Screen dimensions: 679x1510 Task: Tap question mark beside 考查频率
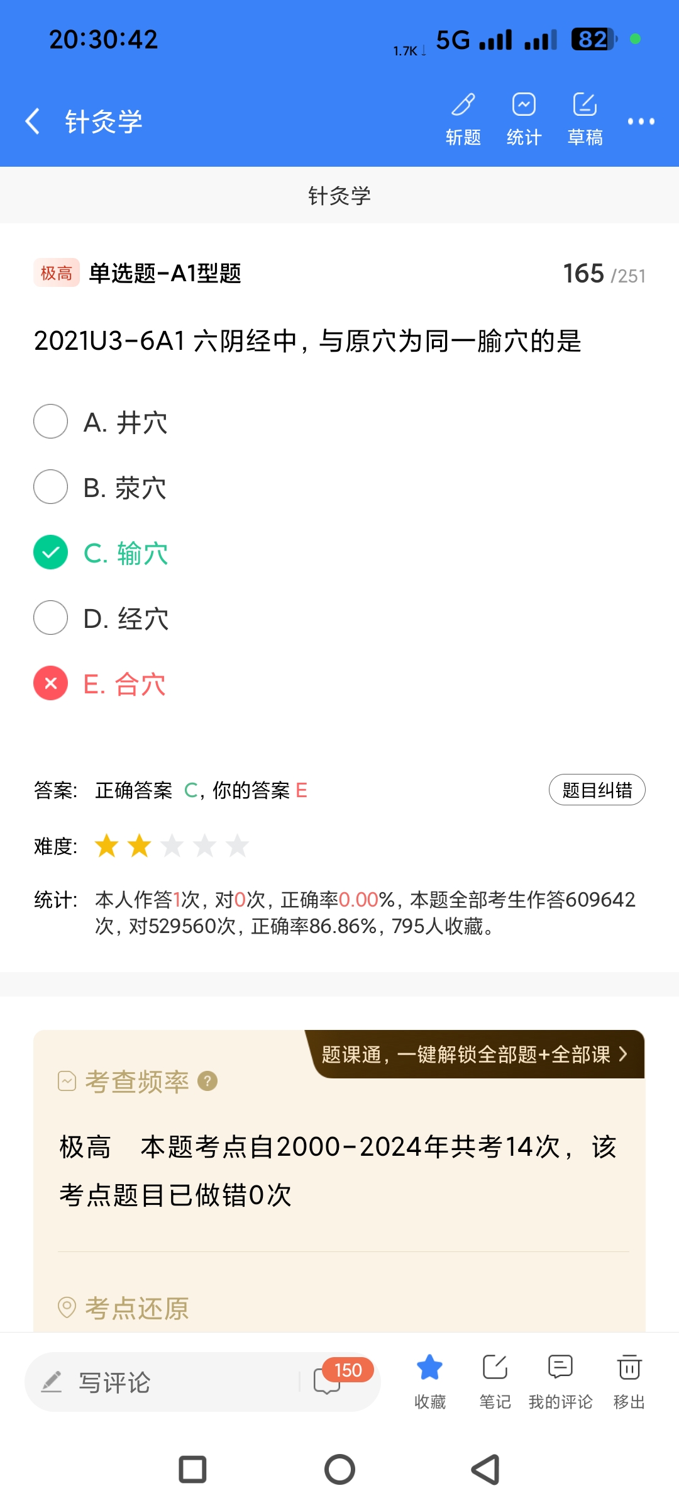click(207, 1081)
